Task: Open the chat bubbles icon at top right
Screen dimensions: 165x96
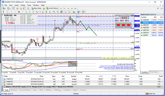Action: [x=162, y=8]
